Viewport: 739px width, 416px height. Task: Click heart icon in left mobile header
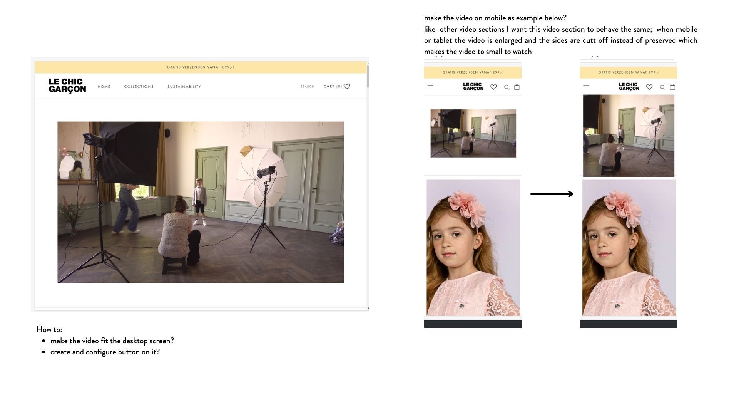point(493,87)
